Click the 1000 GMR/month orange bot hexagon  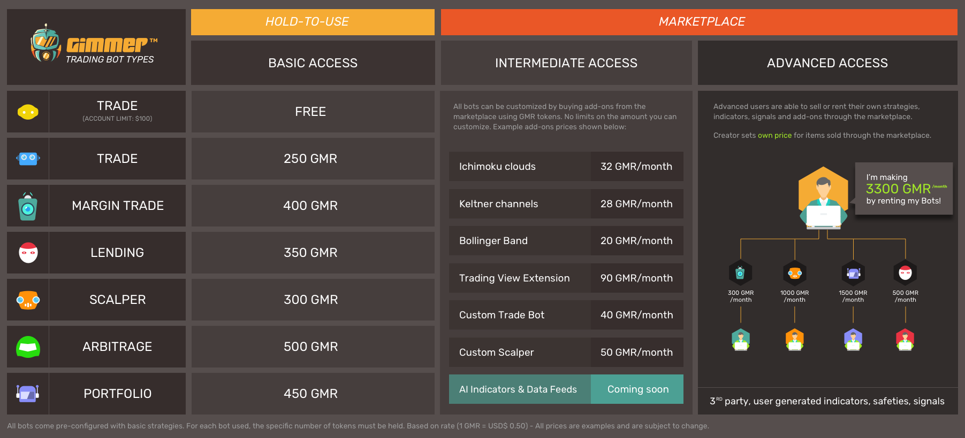coord(795,273)
